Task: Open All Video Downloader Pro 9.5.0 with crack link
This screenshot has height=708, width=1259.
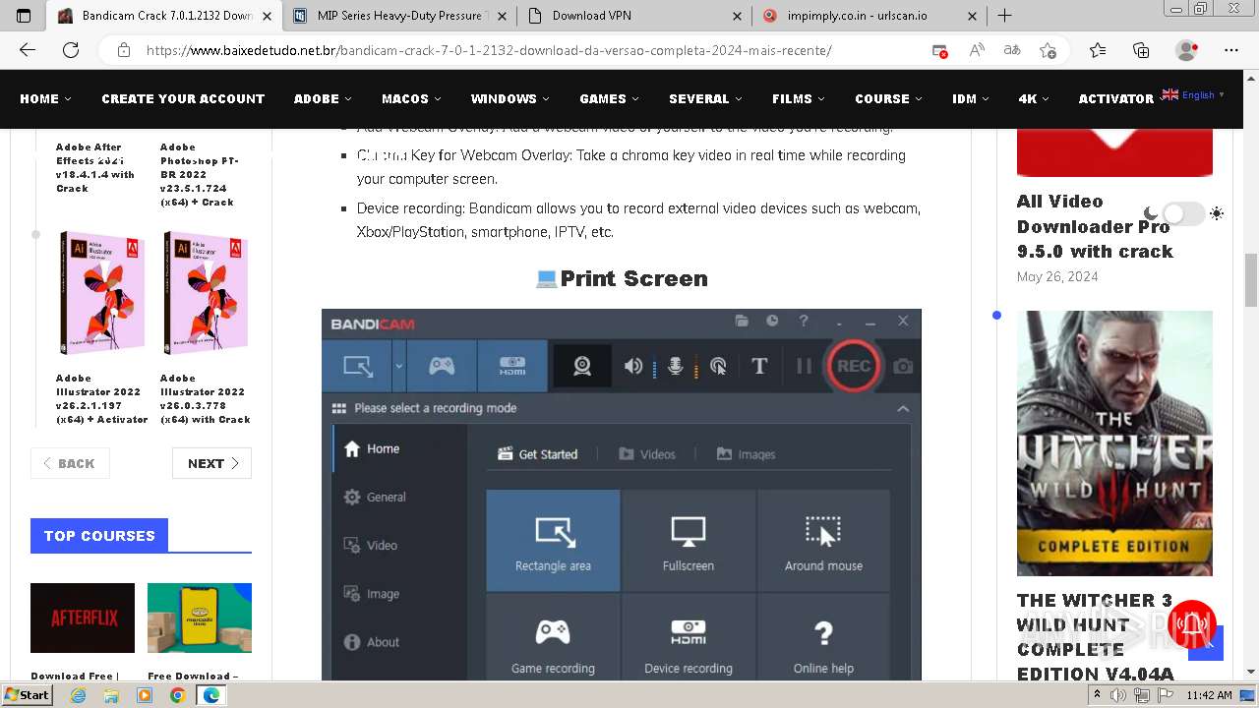Action: [x=1095, y=226]
